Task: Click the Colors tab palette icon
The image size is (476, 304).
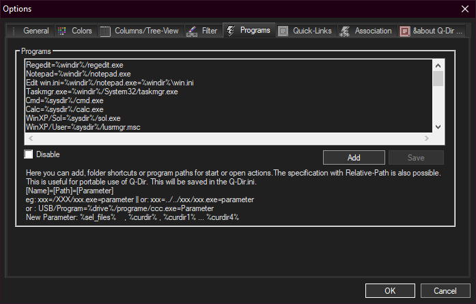Action: click(62, 31)
